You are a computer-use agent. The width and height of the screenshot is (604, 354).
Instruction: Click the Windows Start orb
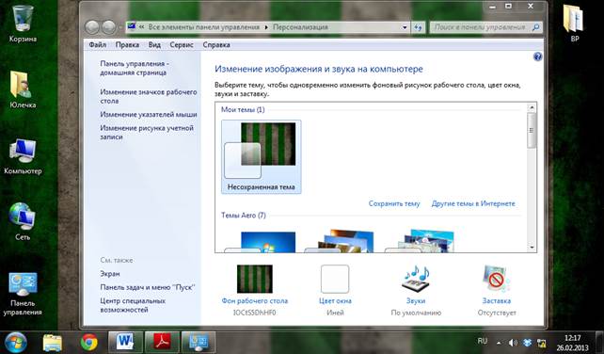pyautogui.click(x=15, y=343)
